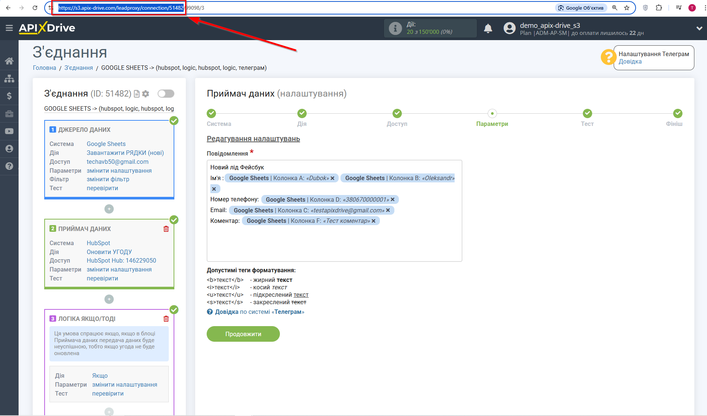Click the yellow question mark help icon
Image resolution: width=707 pixels, height=416 pixels.
click(608, 57)
